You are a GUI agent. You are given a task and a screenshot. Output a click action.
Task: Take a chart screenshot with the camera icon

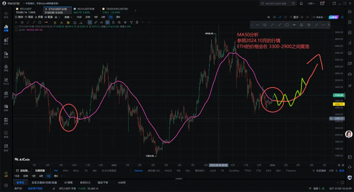(x=274, y=17)
